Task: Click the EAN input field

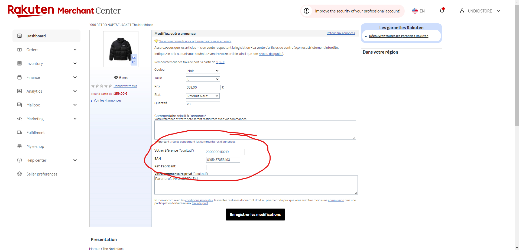Action: 223,160
